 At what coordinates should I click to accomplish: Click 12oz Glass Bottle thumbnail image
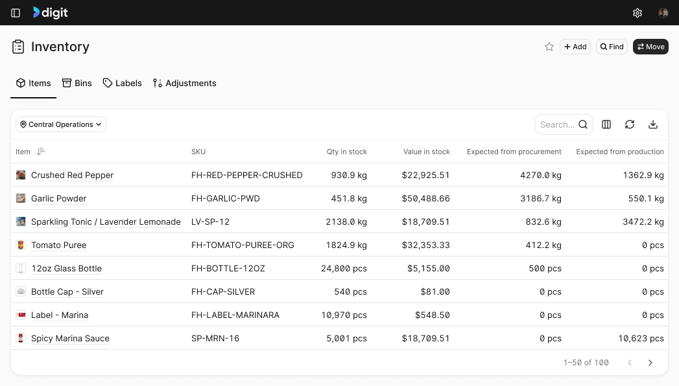(x=21, y=268)
